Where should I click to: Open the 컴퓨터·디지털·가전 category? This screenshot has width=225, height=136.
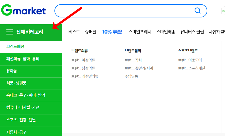coord(31,108)
